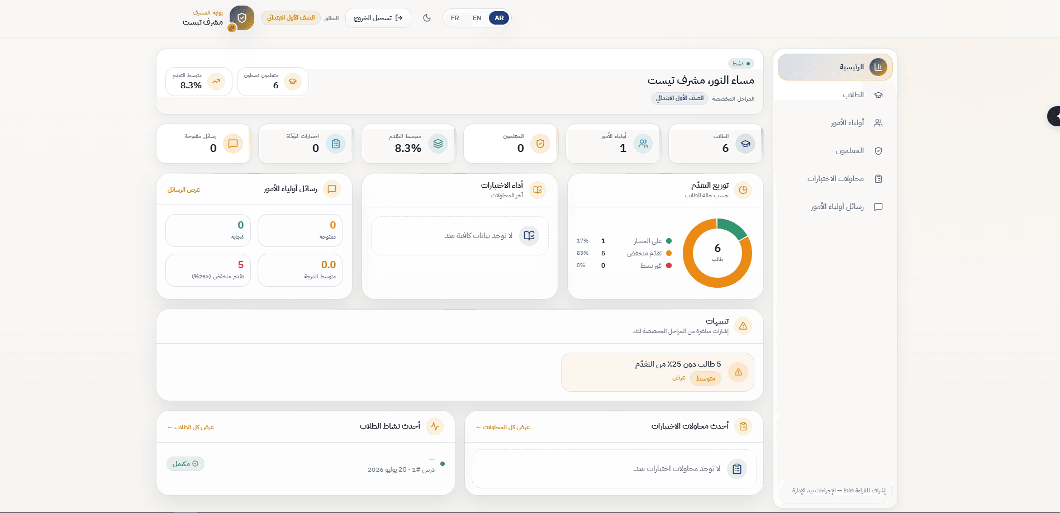Viewport: 1060px width, 513px height.
Task: Switch interface language to EN
Action: (x=477, y=18)
